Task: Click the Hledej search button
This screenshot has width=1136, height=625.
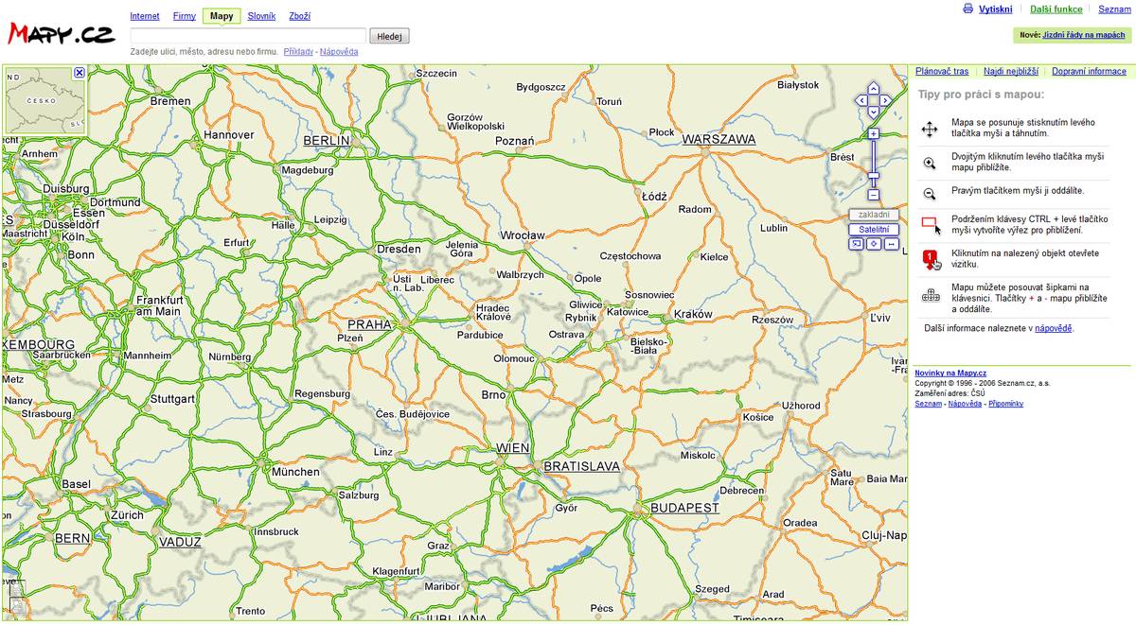Action: [x=389, y=36]
